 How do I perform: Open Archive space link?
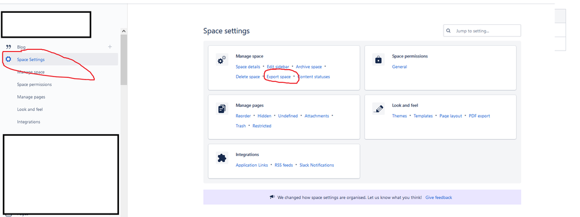click(309, 67)
